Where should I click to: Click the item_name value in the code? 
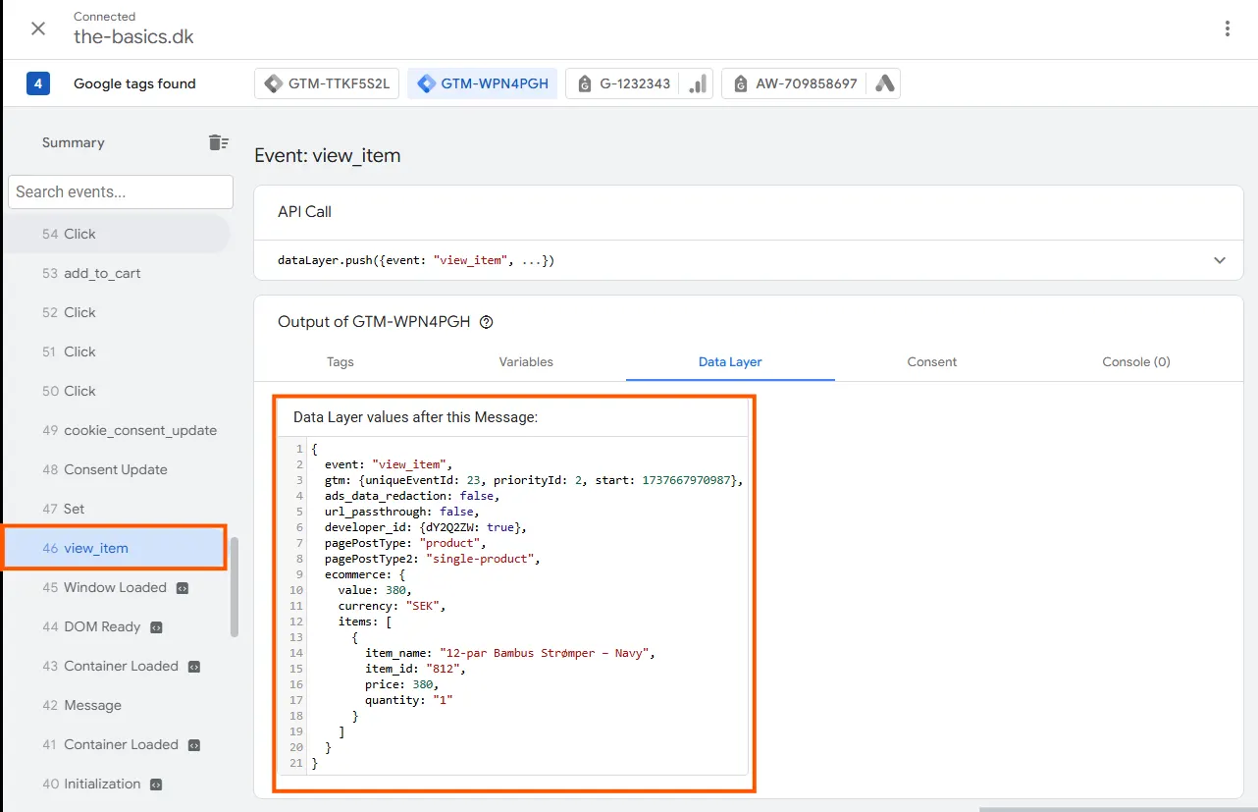(x=547, y=653)
